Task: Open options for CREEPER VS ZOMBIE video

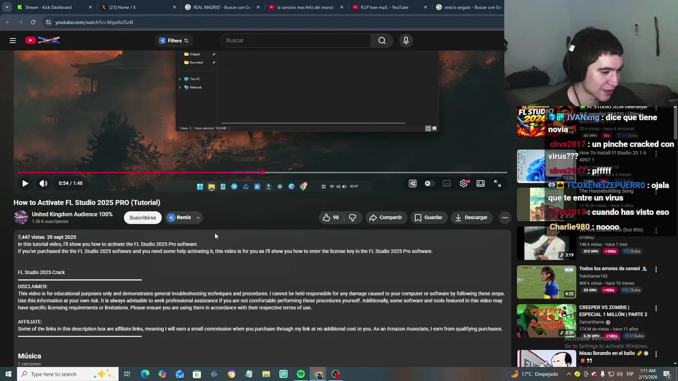Action: click(x=656, y=309)
